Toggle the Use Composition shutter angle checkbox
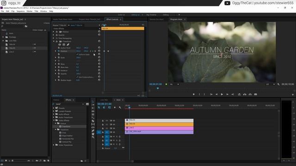296x166 pixels. point(77,77)
